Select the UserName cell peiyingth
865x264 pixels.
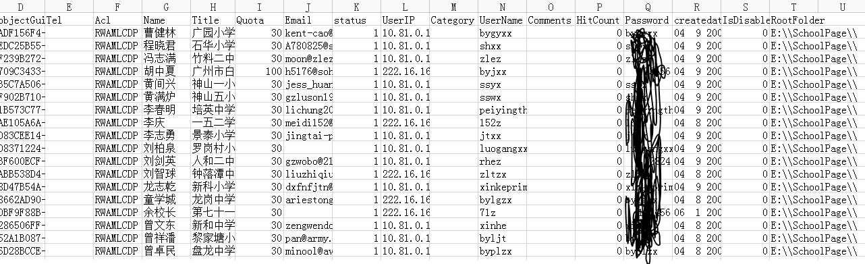(503, 110)
